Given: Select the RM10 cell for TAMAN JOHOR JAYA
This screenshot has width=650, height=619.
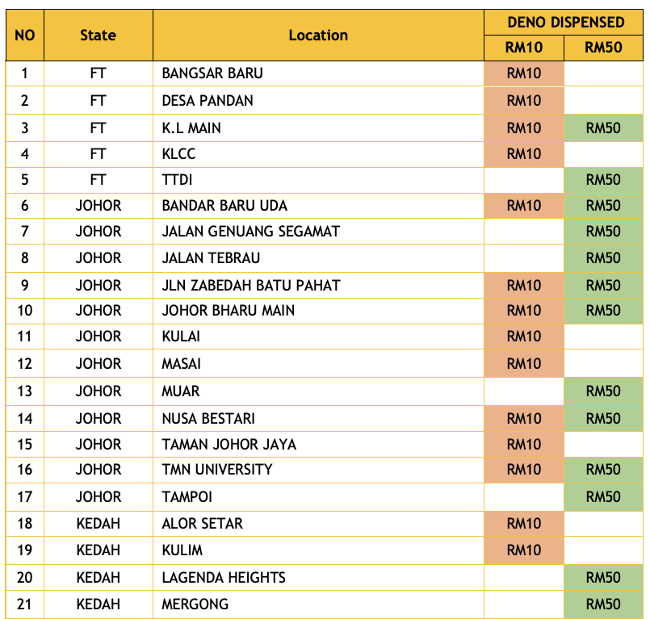Looking at the screenshot, I should [x=523, y=444].
